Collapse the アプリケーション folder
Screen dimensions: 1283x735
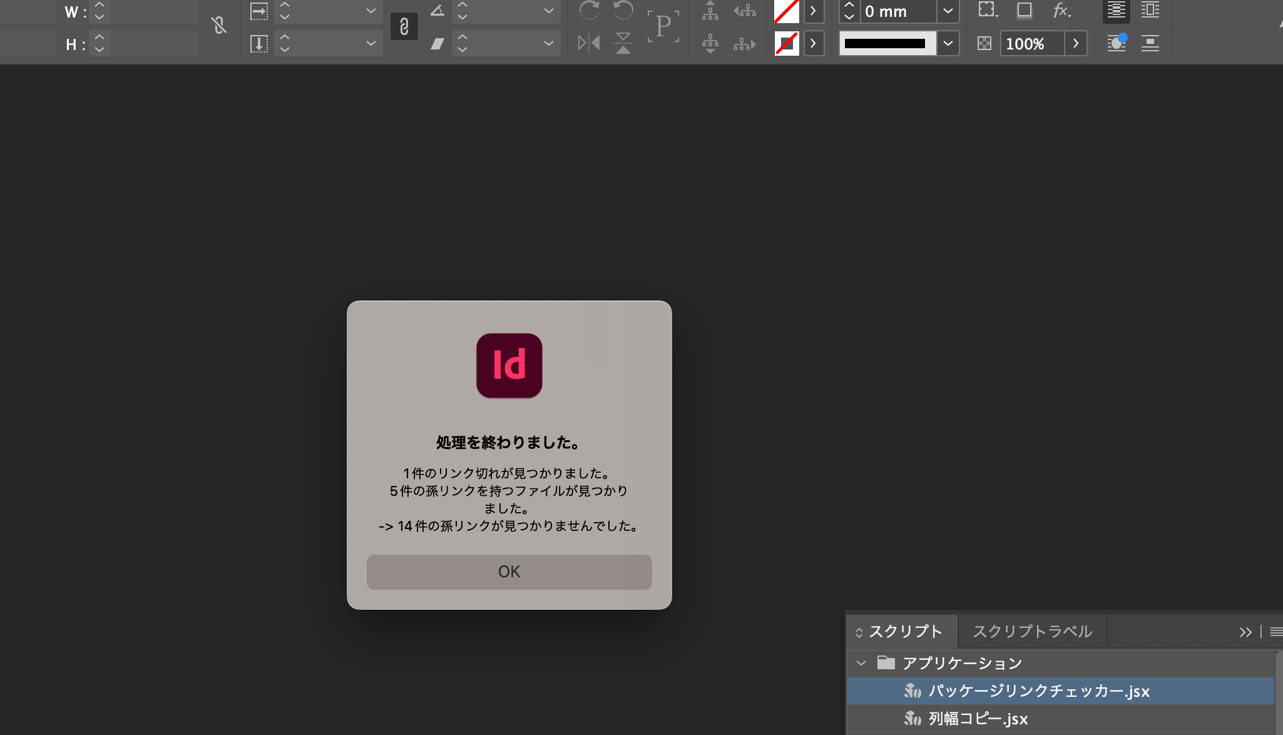pos(861,663)
